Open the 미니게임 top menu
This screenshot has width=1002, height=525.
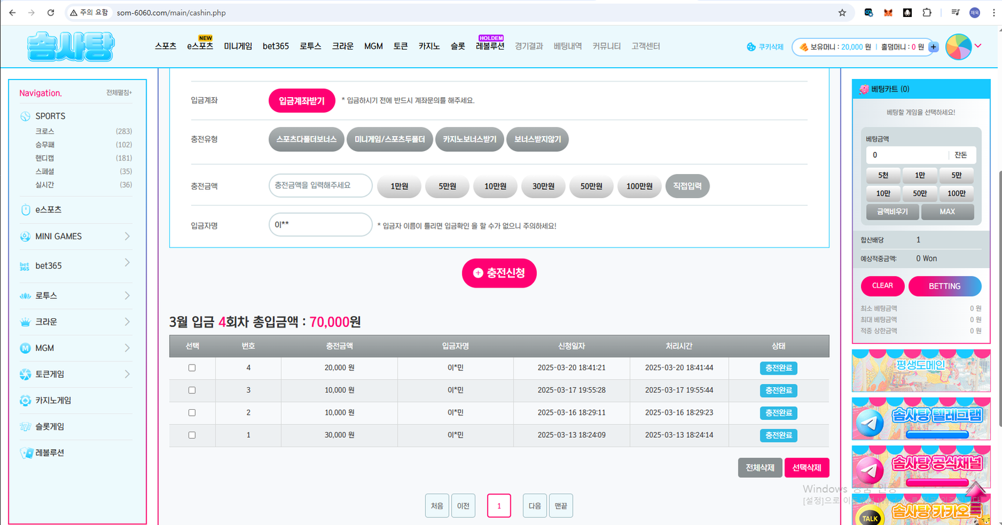coord(238,46)
